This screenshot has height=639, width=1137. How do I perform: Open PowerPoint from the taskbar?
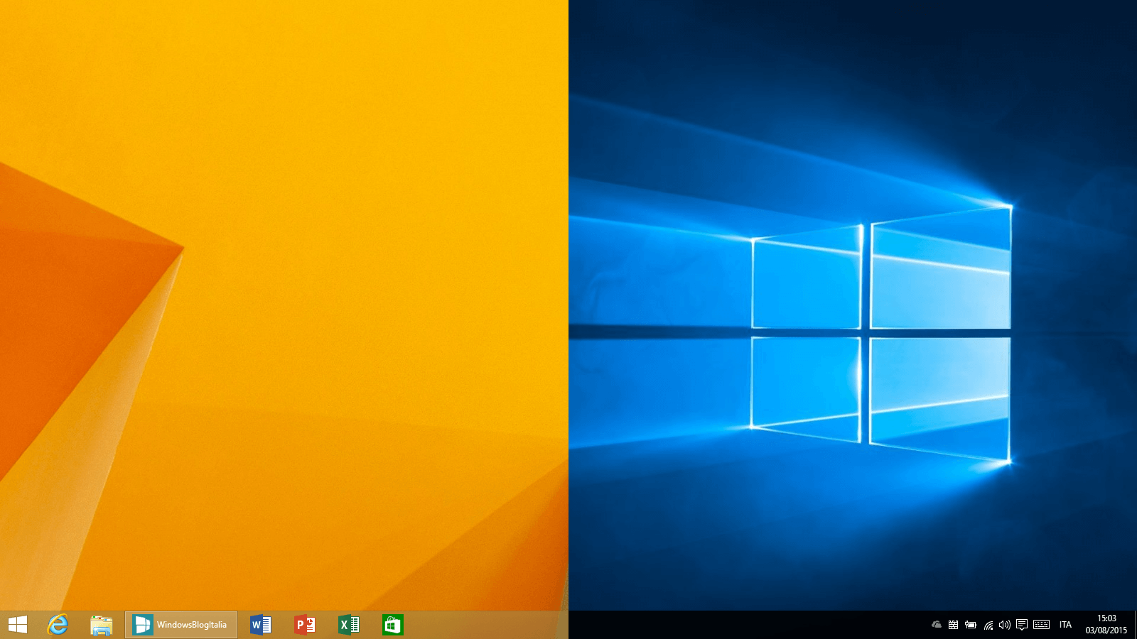(x=305, y=625)
